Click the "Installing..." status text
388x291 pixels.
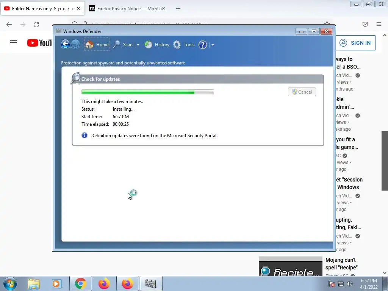124,109
